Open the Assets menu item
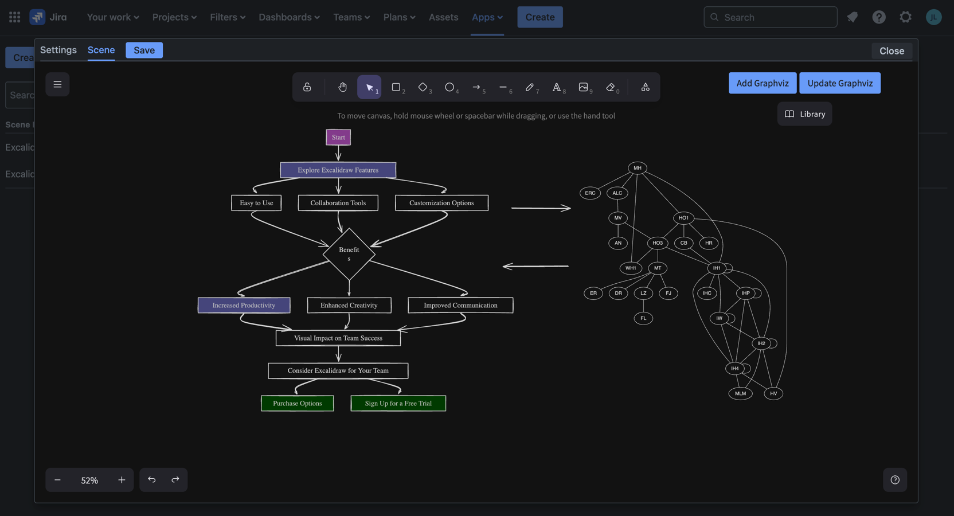The image size is (954, 516). [443, 17]
